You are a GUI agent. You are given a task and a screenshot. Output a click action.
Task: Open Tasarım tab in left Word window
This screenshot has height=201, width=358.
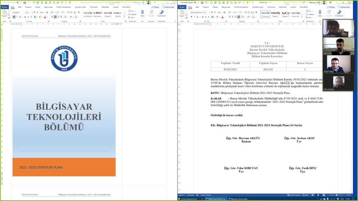pos(28,7)
